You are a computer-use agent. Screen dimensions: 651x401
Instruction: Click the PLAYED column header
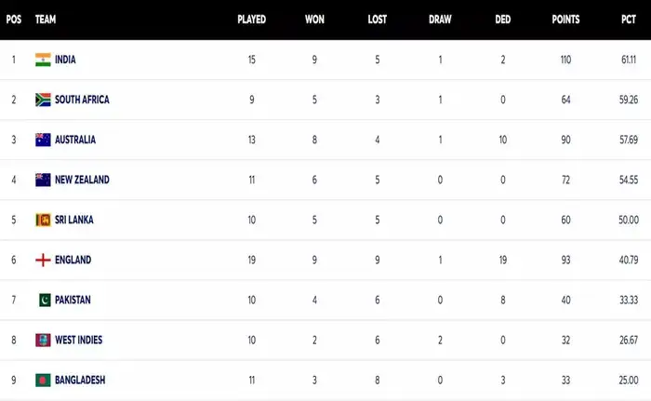click(x=251, y=19)
